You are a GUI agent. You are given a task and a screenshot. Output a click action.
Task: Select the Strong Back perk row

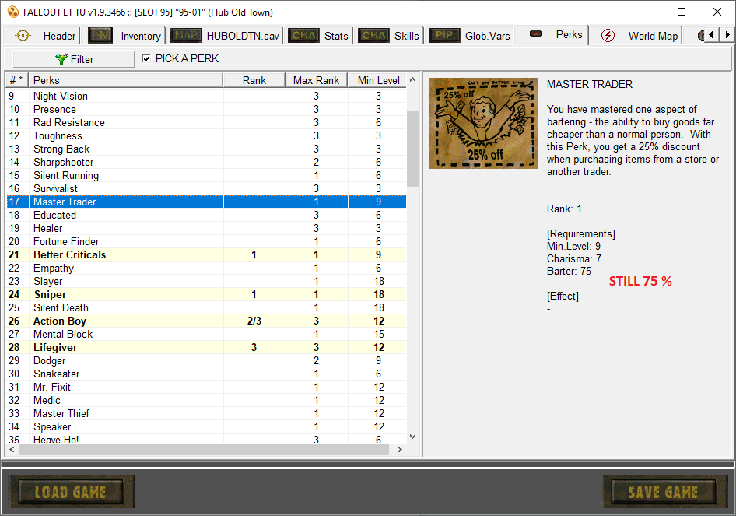[206, 149]
